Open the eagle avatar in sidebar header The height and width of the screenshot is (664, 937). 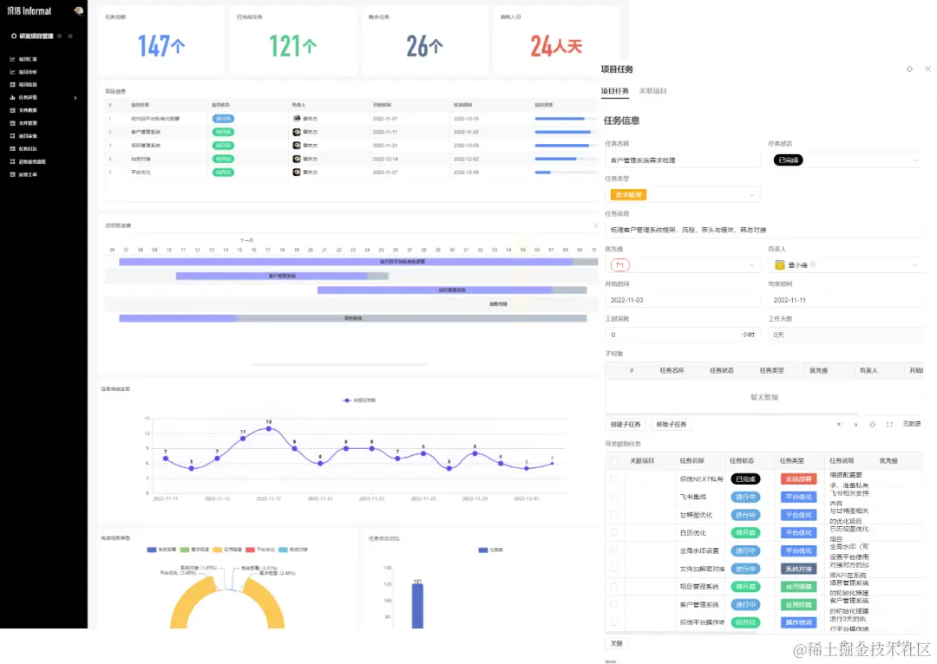click(x=78, y=10)
